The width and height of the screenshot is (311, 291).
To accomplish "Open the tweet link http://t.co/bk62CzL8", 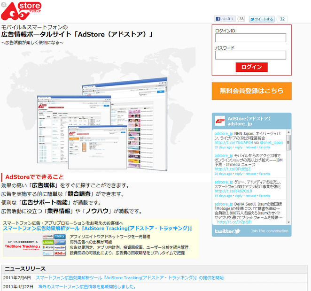I will (233, 191).
